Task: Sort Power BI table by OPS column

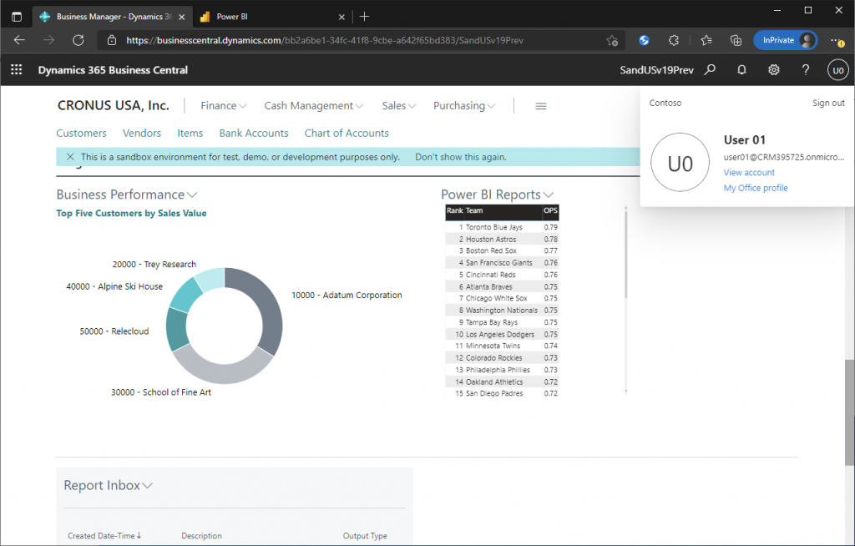Action: tap(550, 210)
